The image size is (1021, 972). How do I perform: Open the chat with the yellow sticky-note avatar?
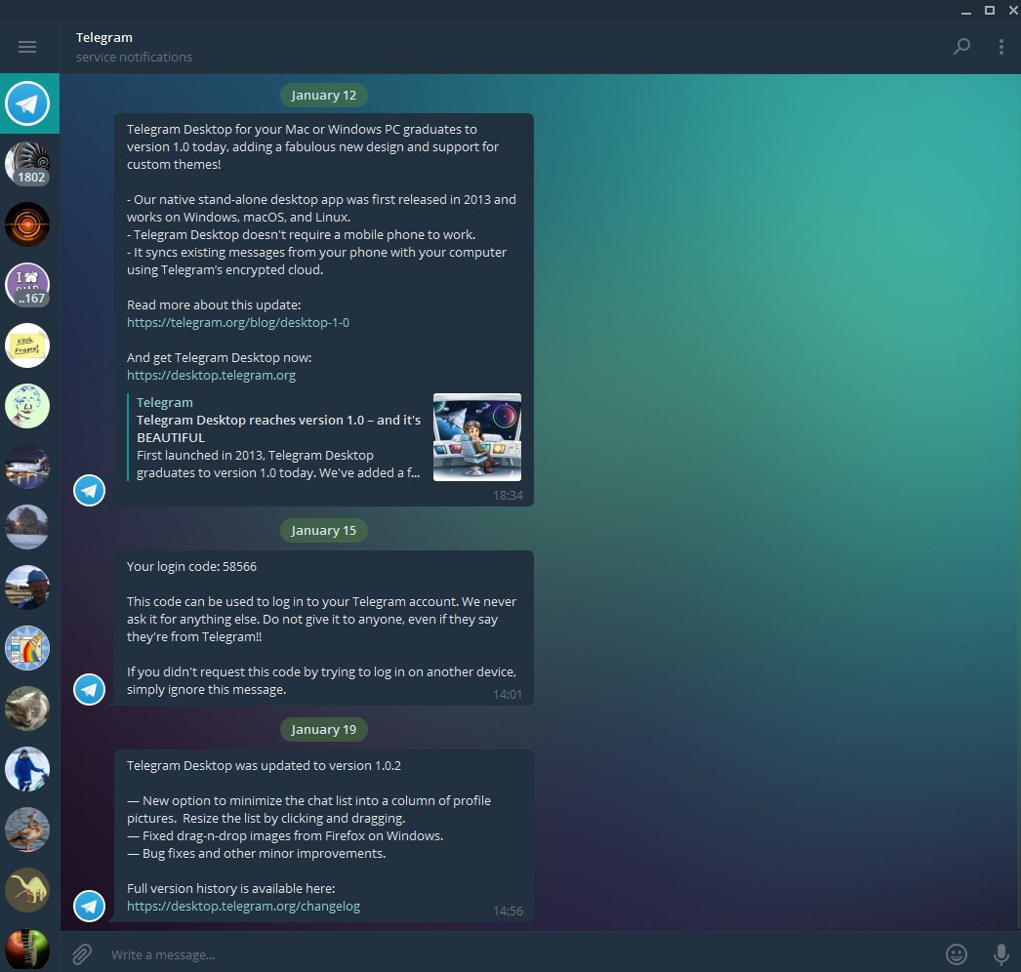click(27, 345)
